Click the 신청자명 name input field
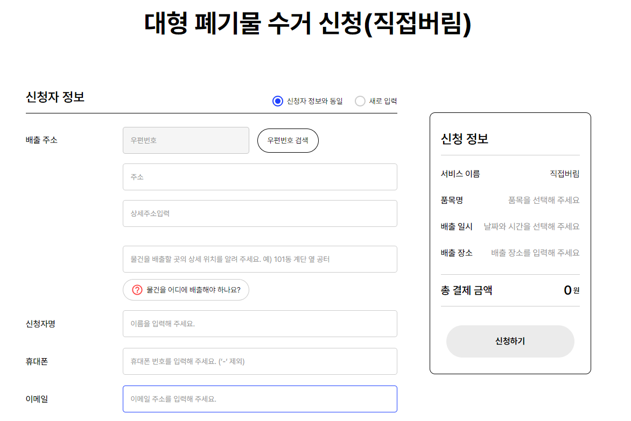Screen dimensions: 631x421 [x=260, y=323]
